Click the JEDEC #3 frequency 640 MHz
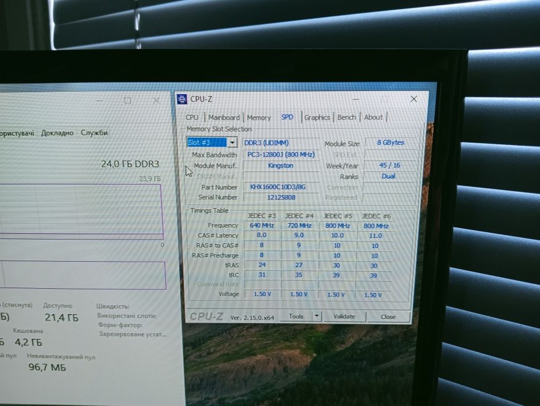The image size is (540, 406). 262,226
